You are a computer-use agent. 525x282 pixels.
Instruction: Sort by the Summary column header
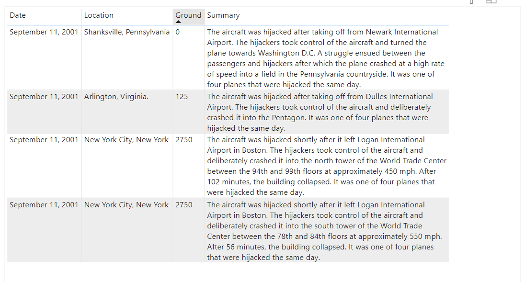tap(223, 15)
